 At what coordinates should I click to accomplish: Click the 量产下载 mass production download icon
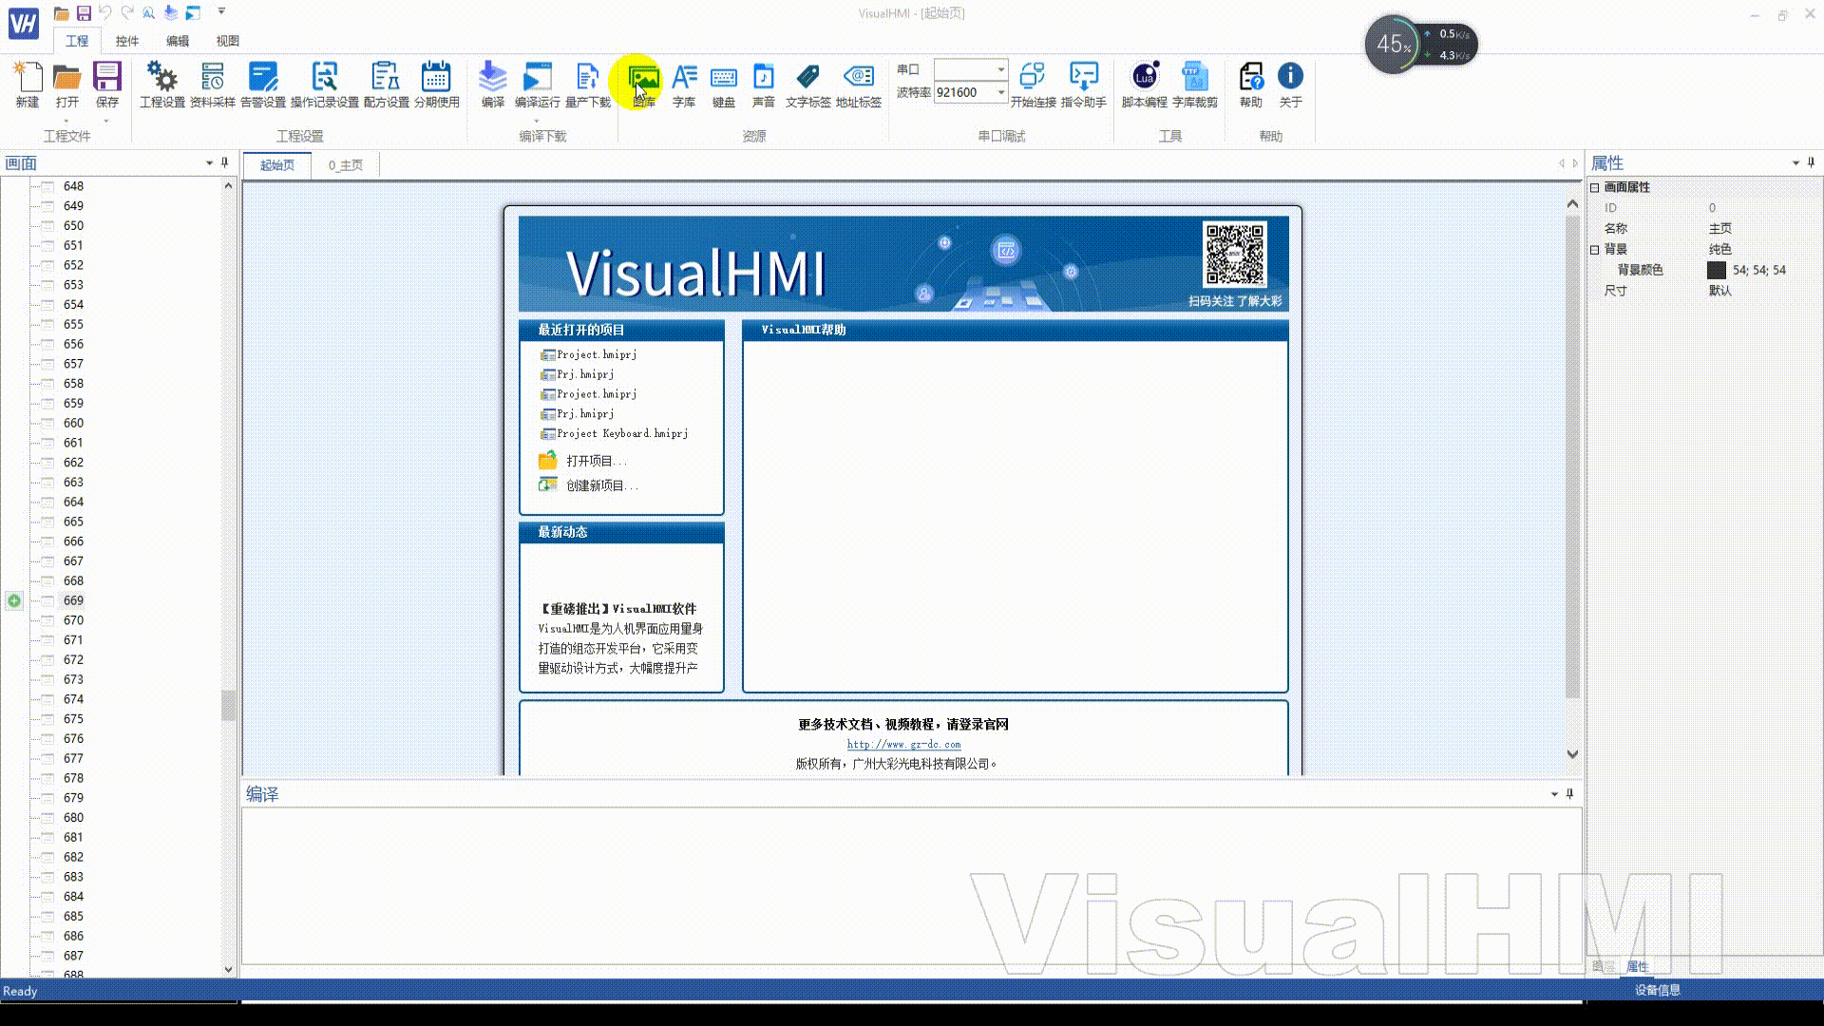tap(588, 85)
